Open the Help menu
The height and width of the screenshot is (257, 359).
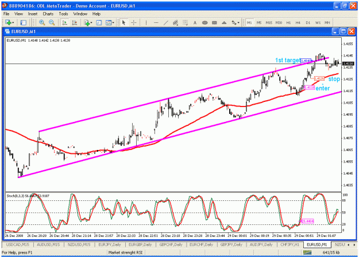pyautogui.click(x=96, y=14)
